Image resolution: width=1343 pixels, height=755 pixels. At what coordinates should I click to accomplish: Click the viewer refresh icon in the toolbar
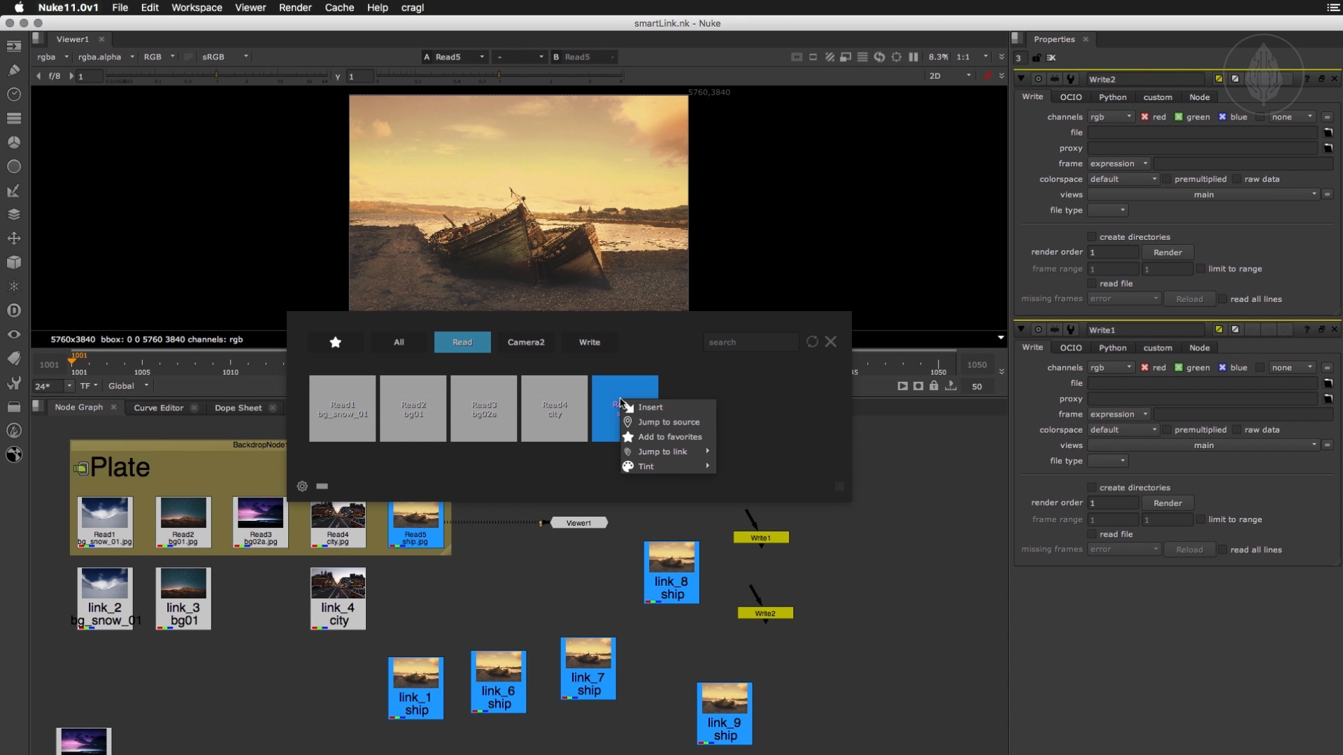[x=879, y=57]
